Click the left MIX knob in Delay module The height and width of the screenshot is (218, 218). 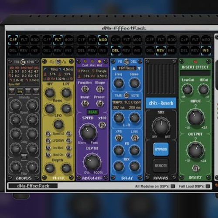(x=119, y=166)
